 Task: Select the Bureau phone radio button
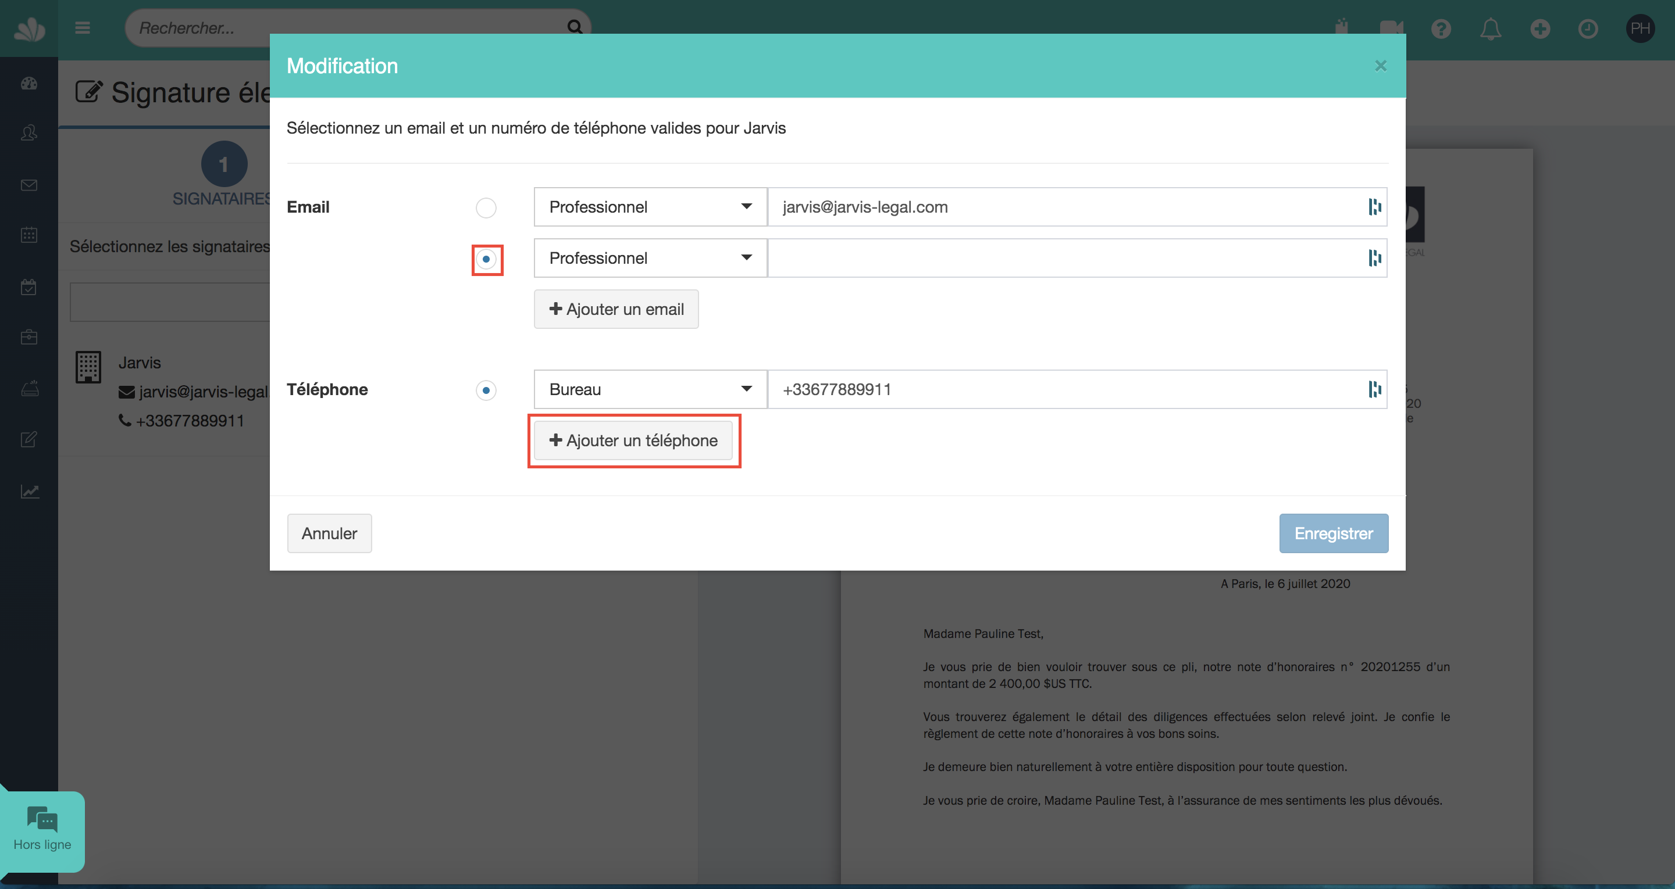[x=486, y=390]
